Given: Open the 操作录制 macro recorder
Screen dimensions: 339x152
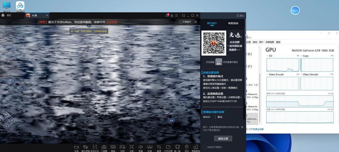Looking at the screenshot, I should (x=85, y=147).
